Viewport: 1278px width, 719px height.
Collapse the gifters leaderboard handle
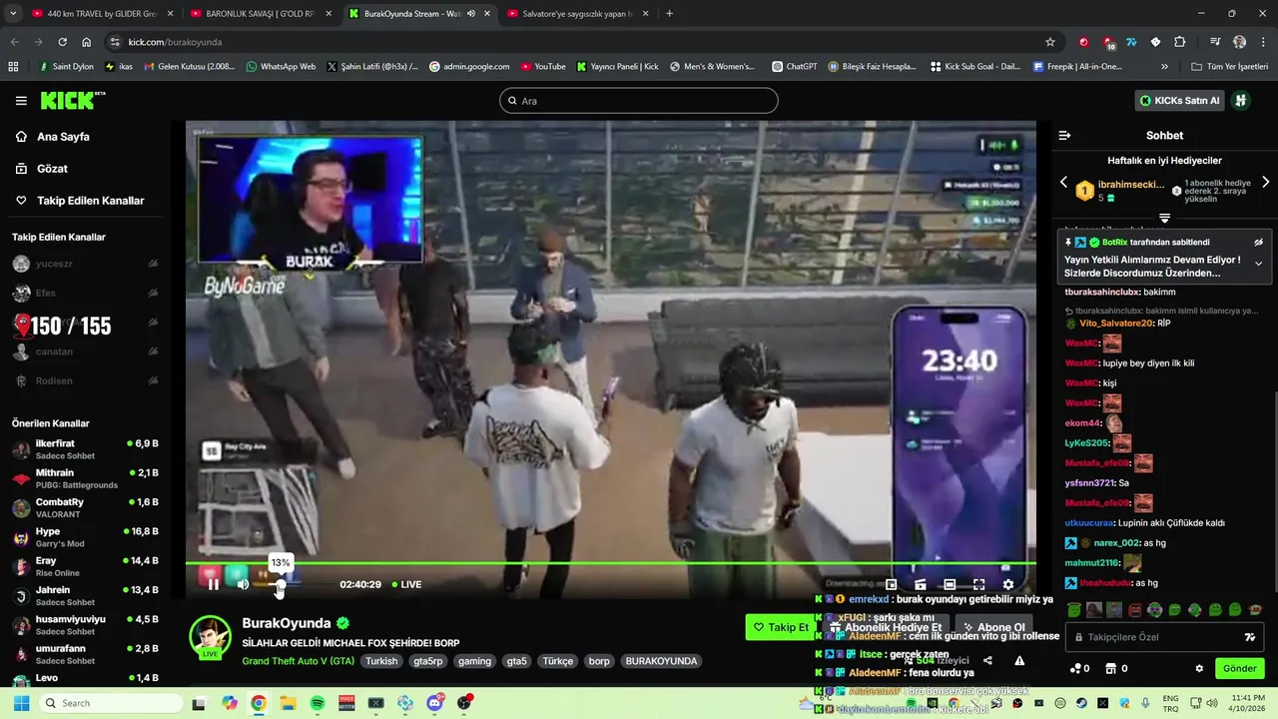point(1164,218)
